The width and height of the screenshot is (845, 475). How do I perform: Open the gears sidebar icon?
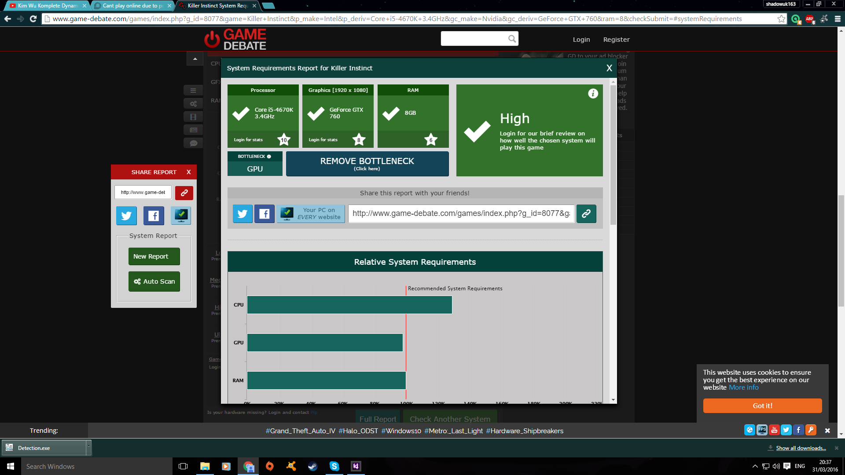tap(193, 104)
